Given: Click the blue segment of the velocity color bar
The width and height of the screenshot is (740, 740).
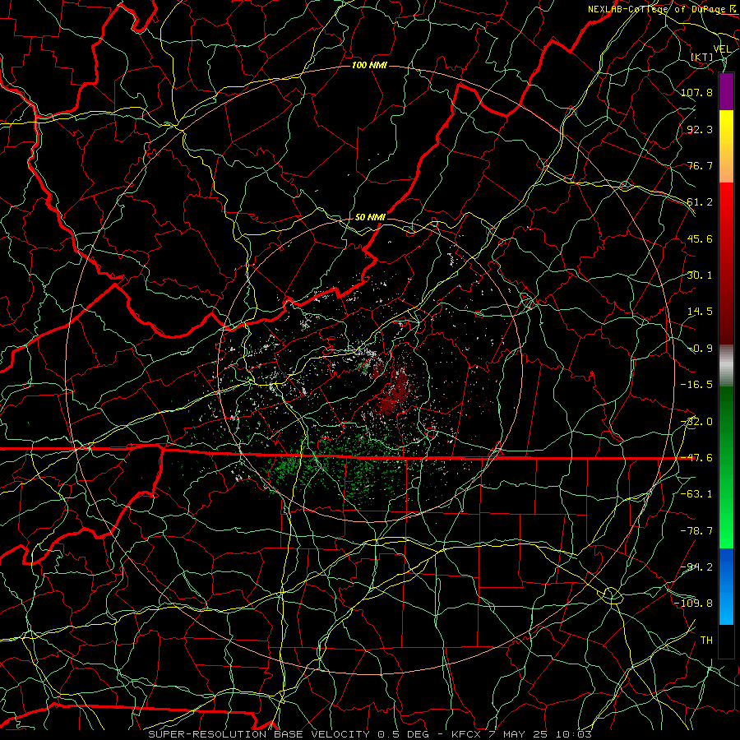Looking at the screenshot, I should point(726,586).
